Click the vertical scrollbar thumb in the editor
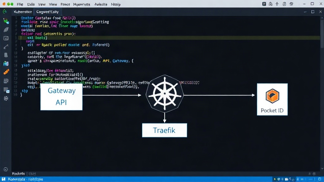 tap(322, 34)
